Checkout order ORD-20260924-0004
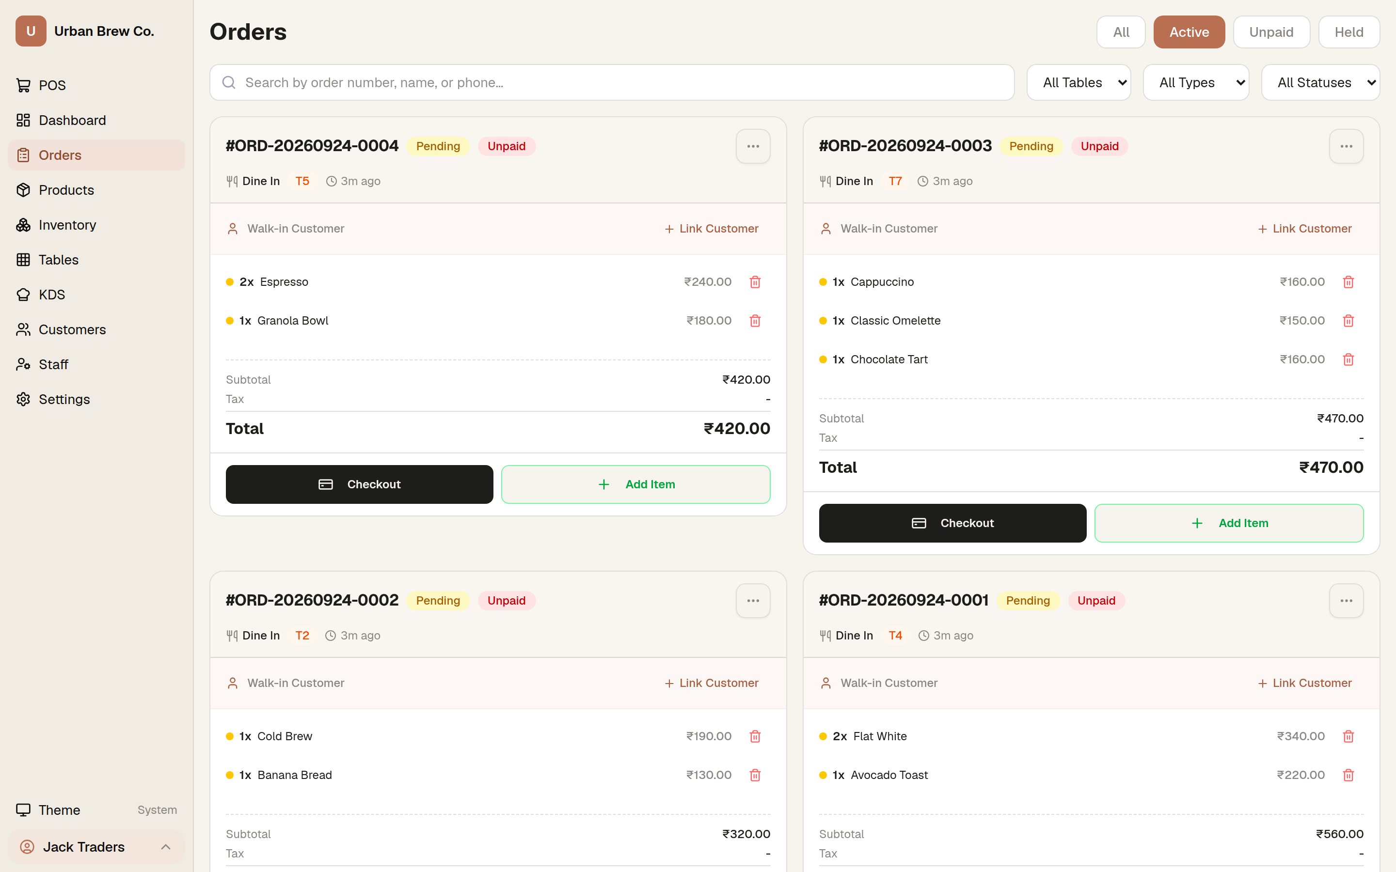Image resolution: width=1396 pixels, height=872 pixels. pyautogui.click(x=359, y=484)
